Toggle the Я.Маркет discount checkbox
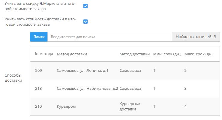The image size is (222, 120). (x=85, y=6)
